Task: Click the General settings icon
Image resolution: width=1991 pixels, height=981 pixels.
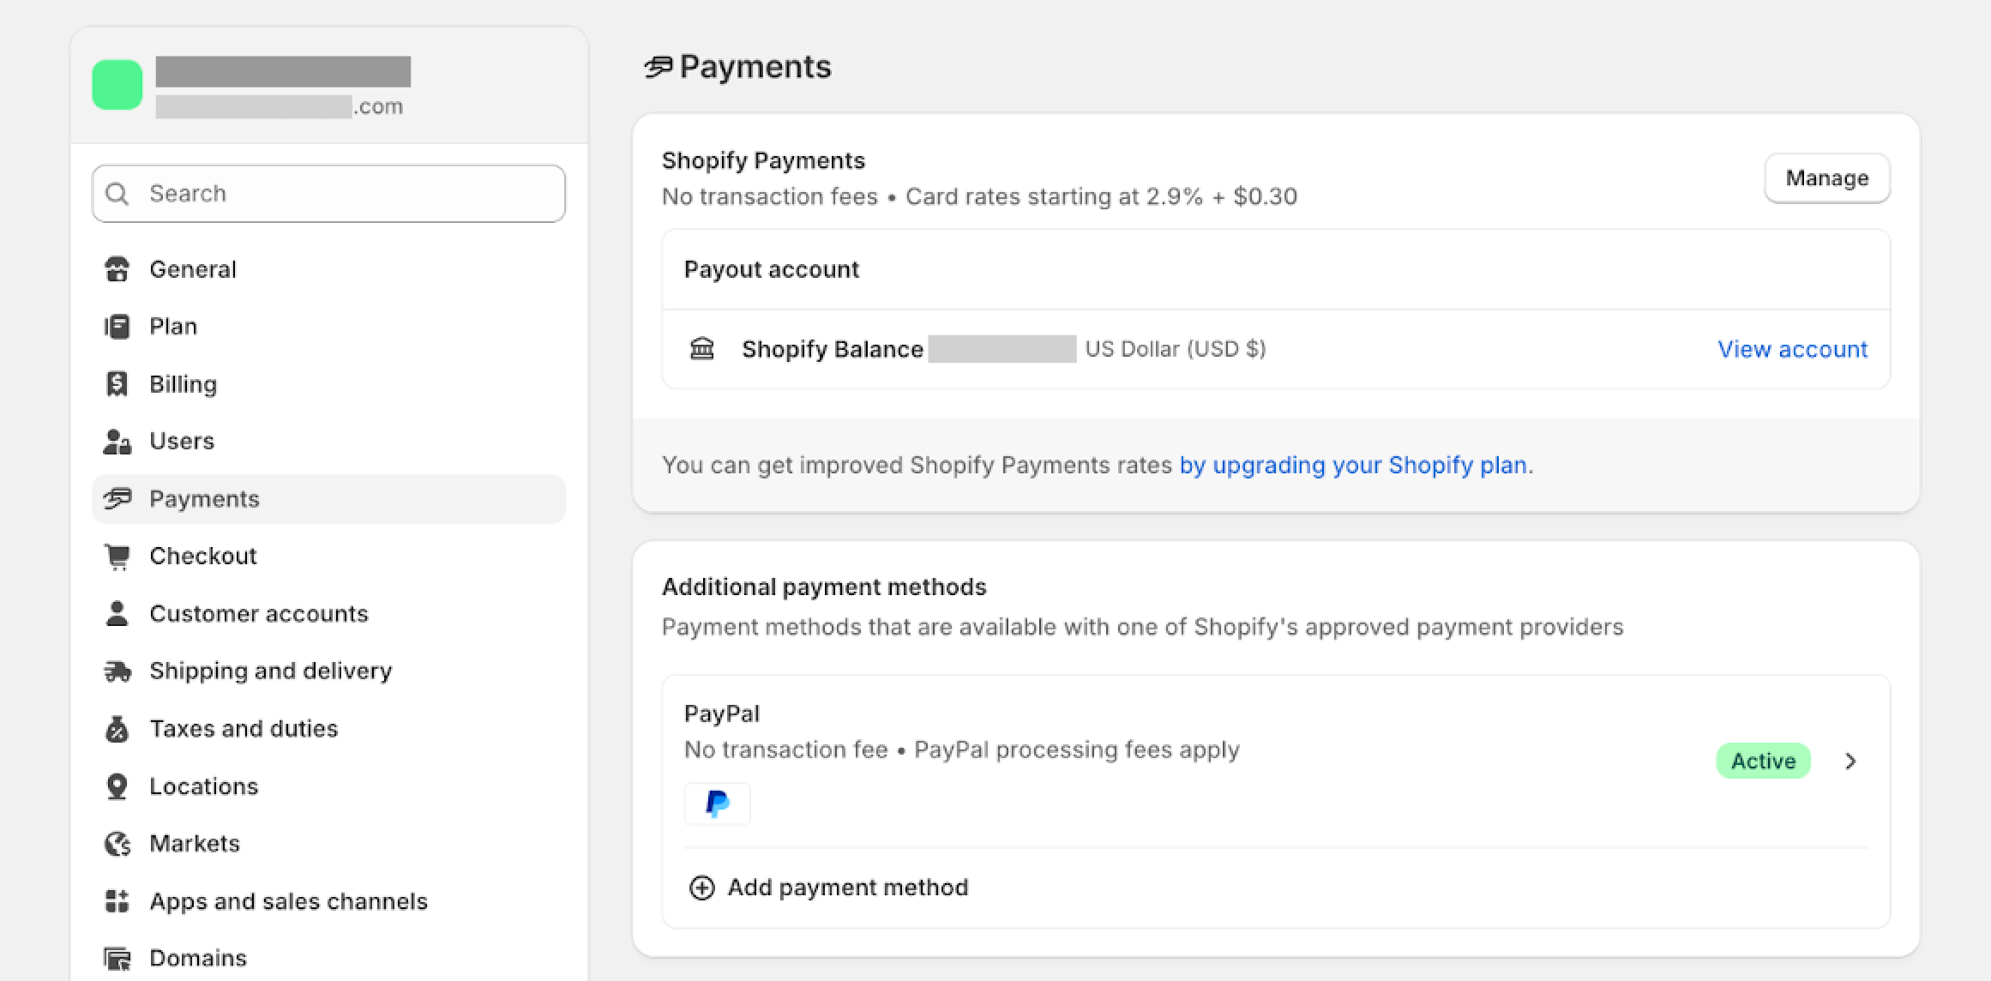Action: [x=117, y=268]
